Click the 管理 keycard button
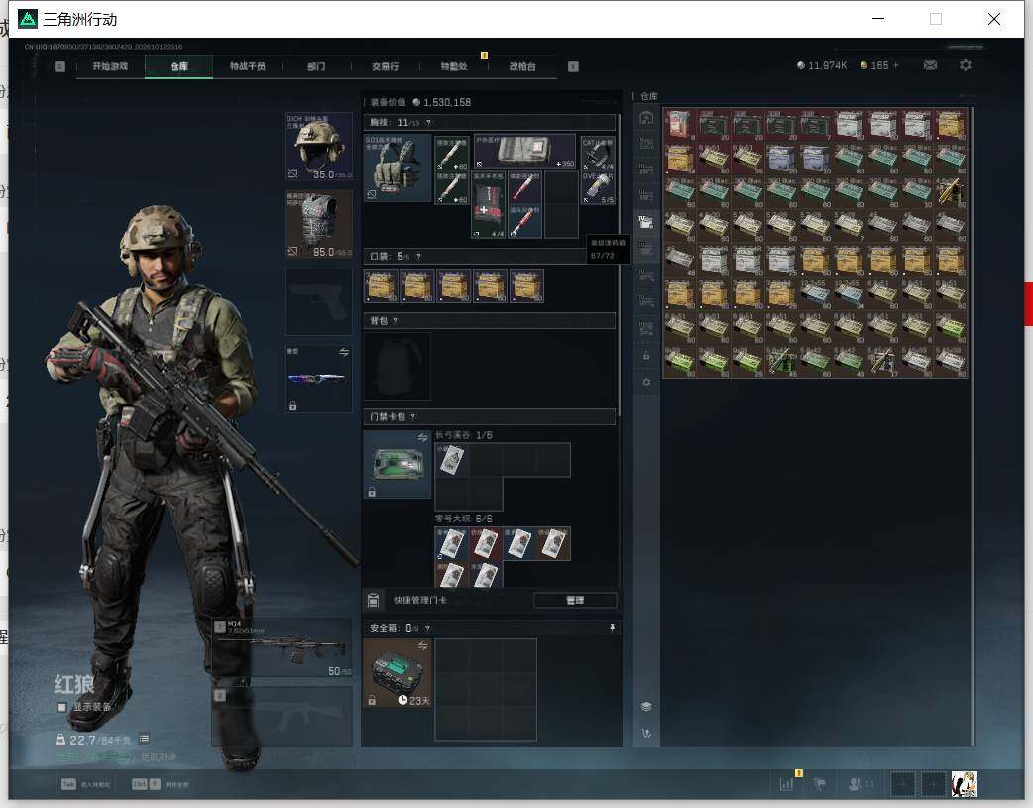The width and height of the screenshot is (1033, 808). (575, 601)
